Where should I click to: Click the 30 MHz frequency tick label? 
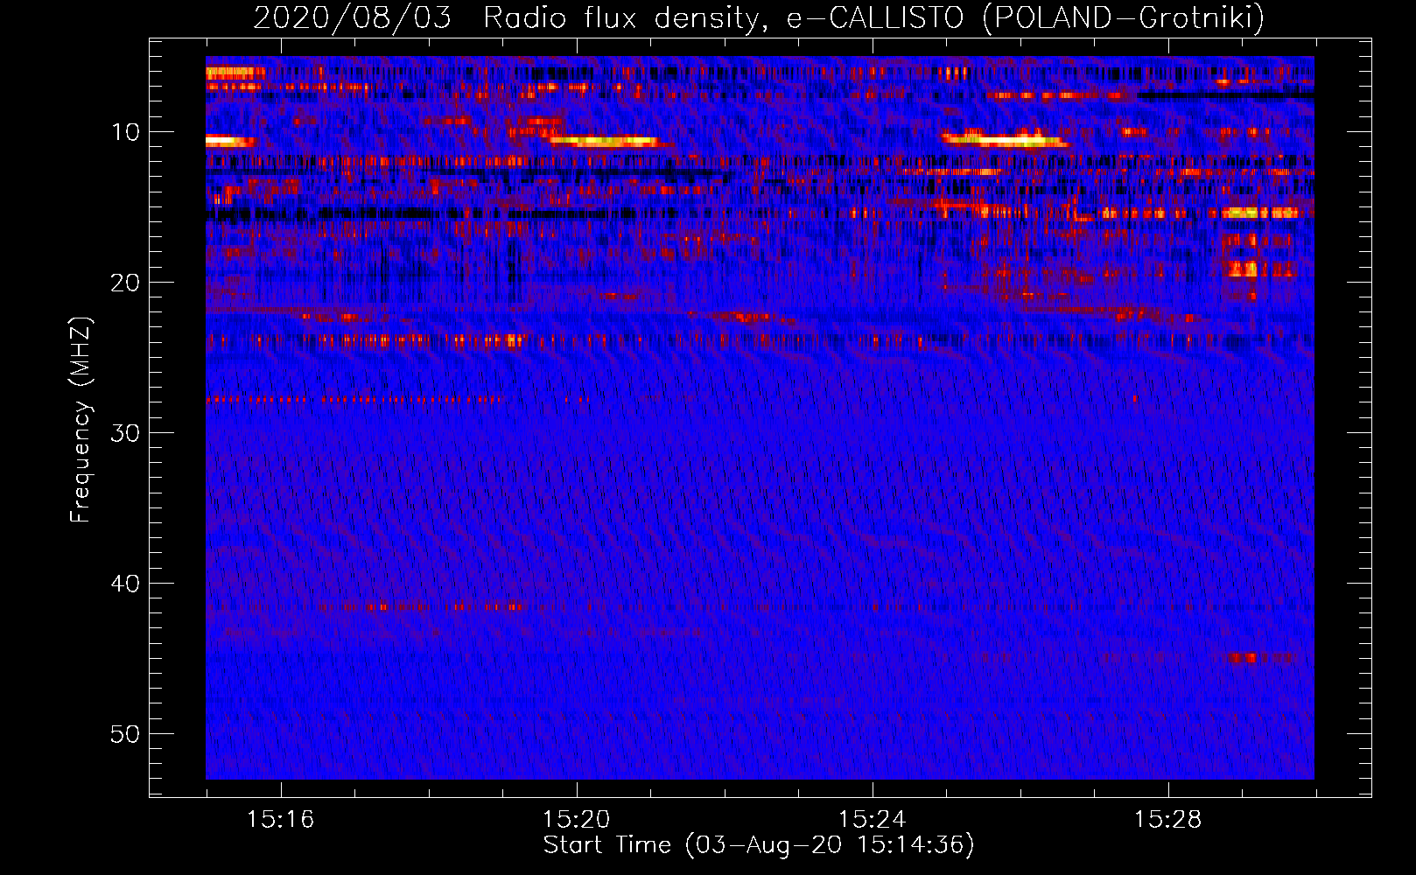[125, 433]
